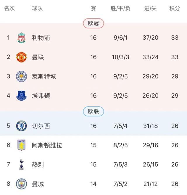Open team name 阿斯顿维拉
The height and width of the screenshot is (195, 187).
point(47,145)
